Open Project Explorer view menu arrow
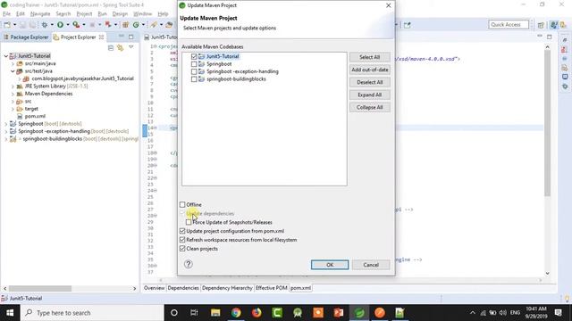 tap(131, 47)
